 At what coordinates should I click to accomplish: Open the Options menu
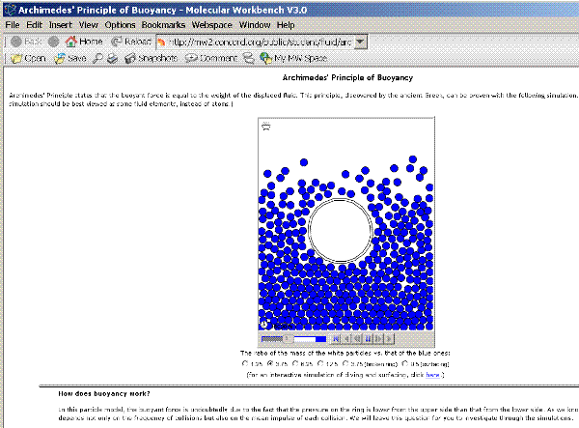click(121, 24)
